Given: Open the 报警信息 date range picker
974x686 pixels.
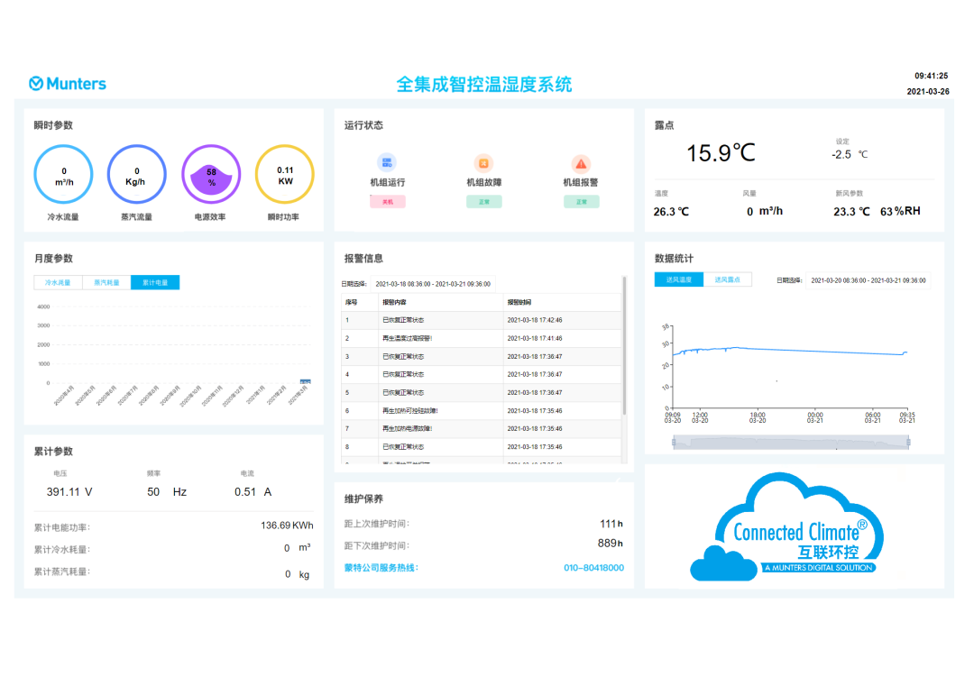Looking at the screenshot, I should [x=433, y=284].
